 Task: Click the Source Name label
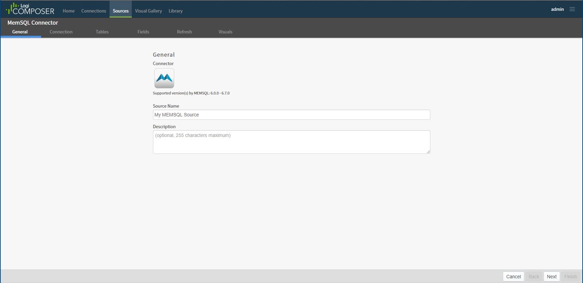pos(166,106)
